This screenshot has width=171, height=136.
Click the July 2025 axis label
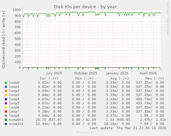[x=54, y=73]
